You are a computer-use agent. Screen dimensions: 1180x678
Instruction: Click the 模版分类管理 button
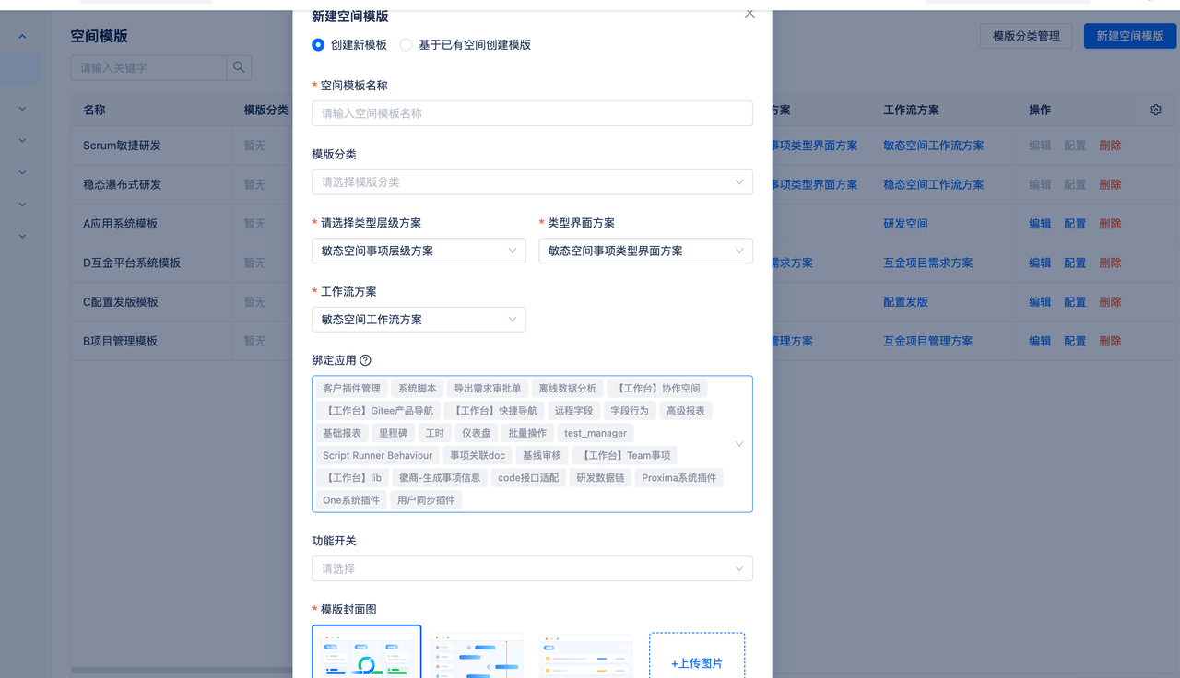coord(1025,36)
